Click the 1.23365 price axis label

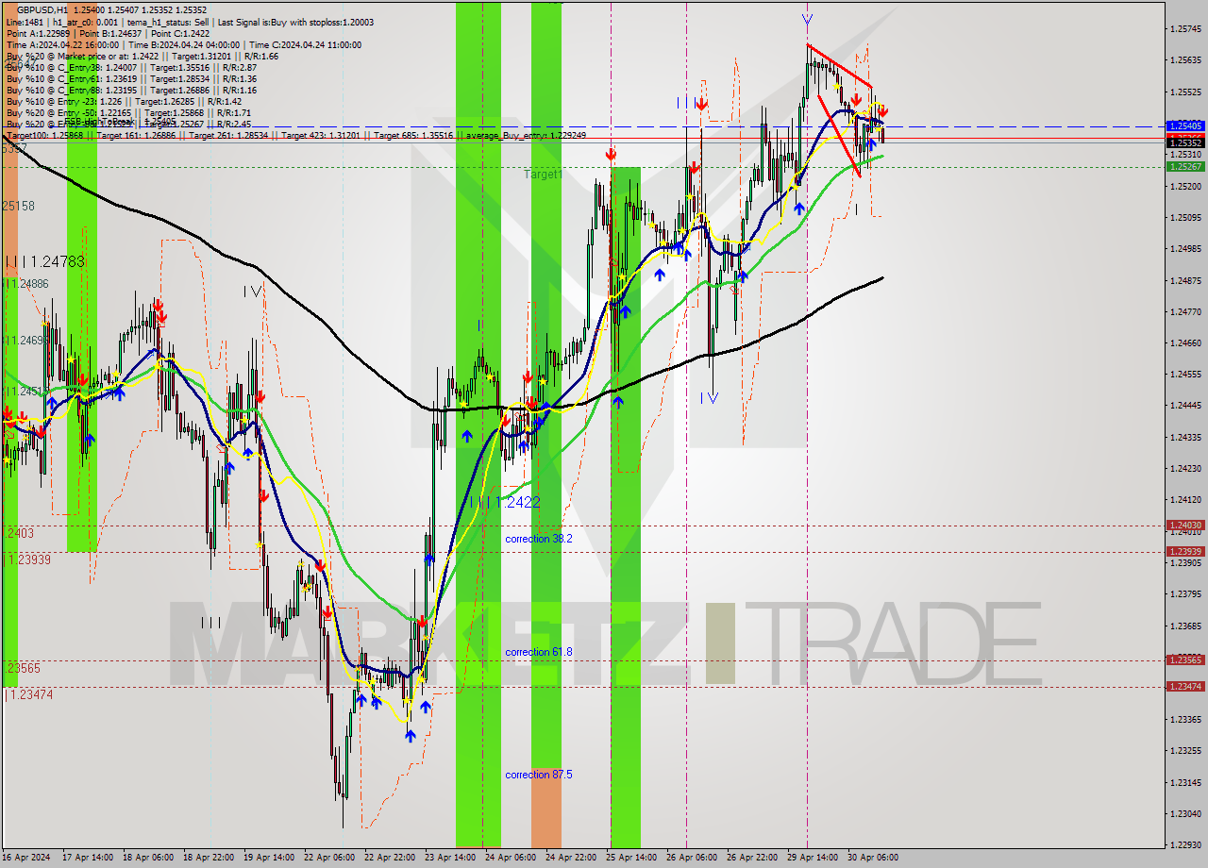1185,720
